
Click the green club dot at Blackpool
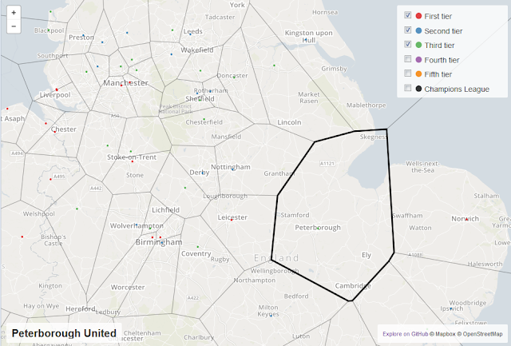click(49, 30)
